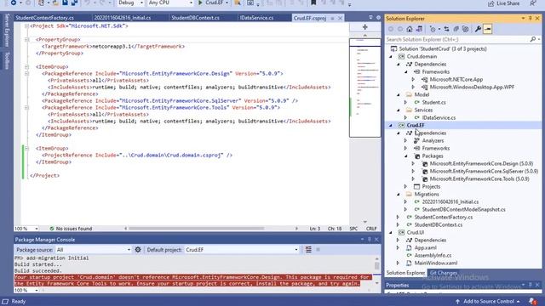
Task: Click the Start Crud.EF run arrow
Action: (x=201, y=3)
